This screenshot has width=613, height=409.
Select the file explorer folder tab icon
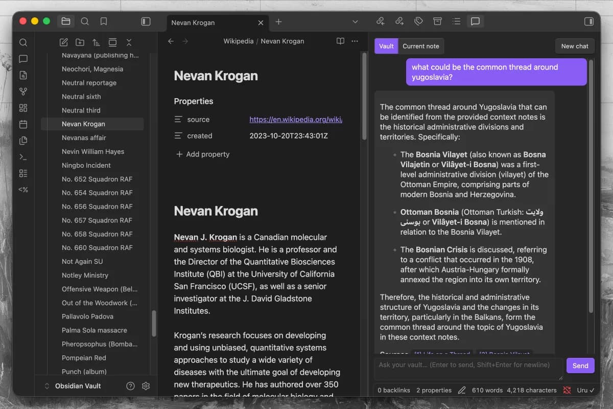coord(66,21)
